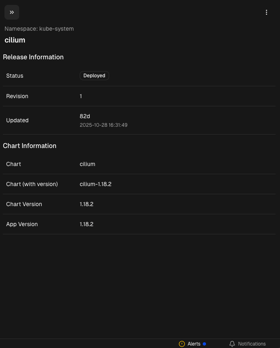
Task: Click the 82d updated age value
Action: coord(85,116)
